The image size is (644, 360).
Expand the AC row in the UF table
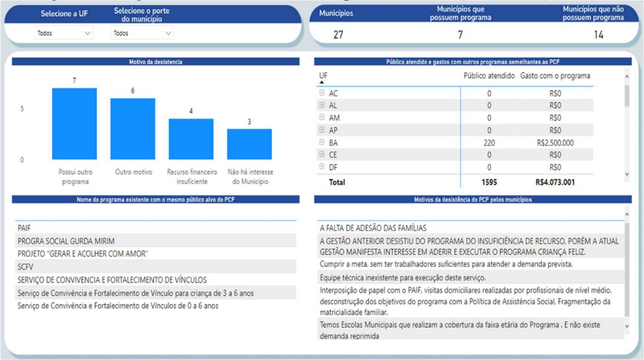(322, 93)
